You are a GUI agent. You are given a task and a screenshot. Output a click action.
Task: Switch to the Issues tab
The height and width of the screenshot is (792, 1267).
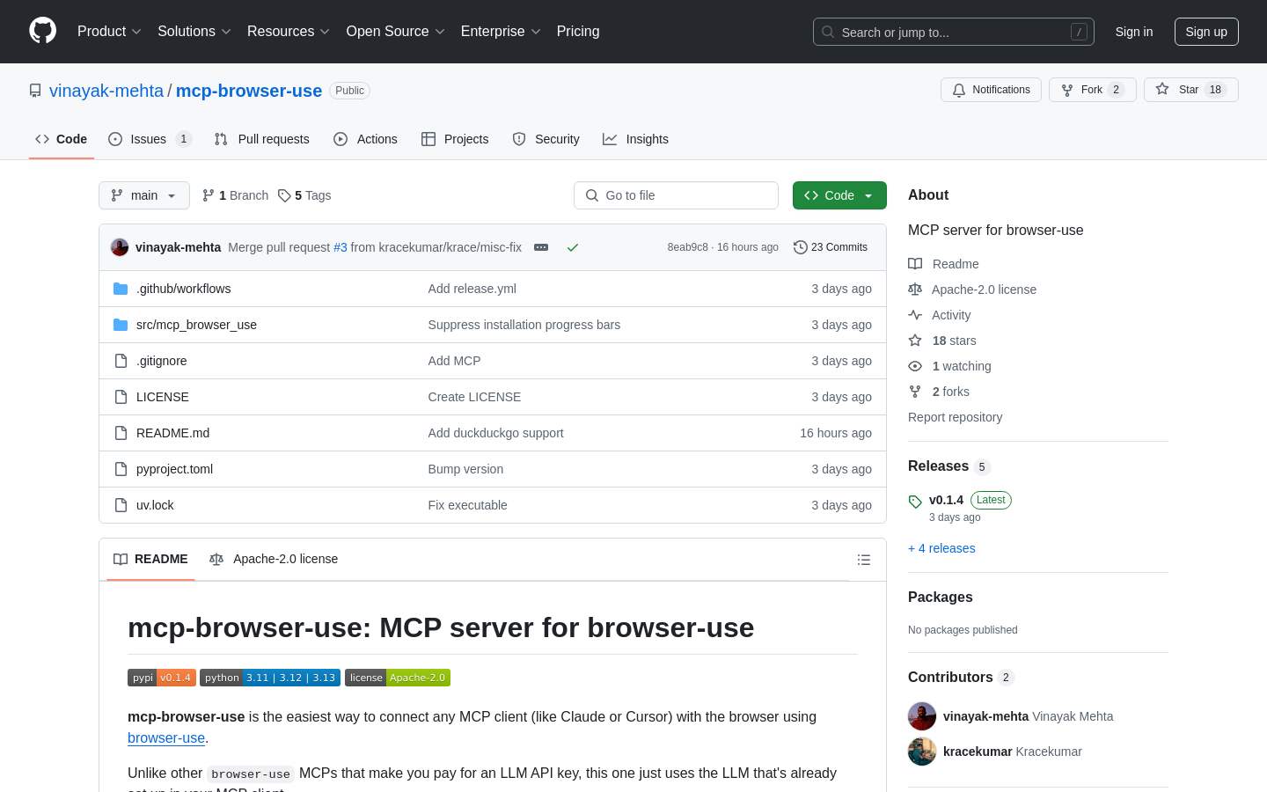(x=150, y=139)
